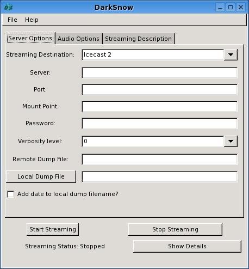Click the Local Dump File button
This screenshot has width=249, height=269.
(x=41, y=176)
